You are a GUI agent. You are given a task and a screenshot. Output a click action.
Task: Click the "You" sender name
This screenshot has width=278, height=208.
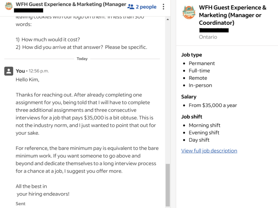coord(20,71)
